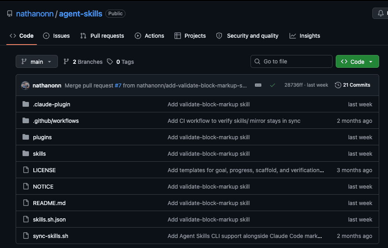Click the nathanonn avatar in commit bar
Screen dimensions: 388x248
click(x=25, y=85)
